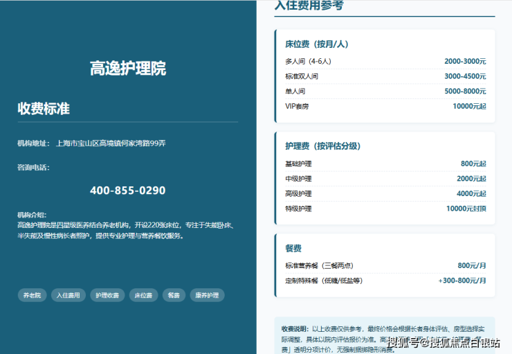
Task: Select the address 上海市宝山区高境镇何家湾路99弄
Action: point(111,143)
